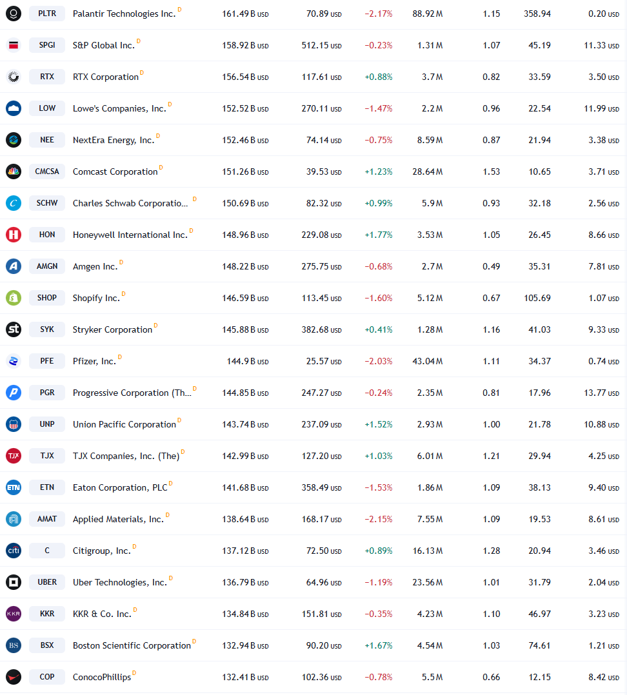Open the Eaton Corporation, PLC link
The width and height of the screenshot is (627, 695).
(120, 487)
